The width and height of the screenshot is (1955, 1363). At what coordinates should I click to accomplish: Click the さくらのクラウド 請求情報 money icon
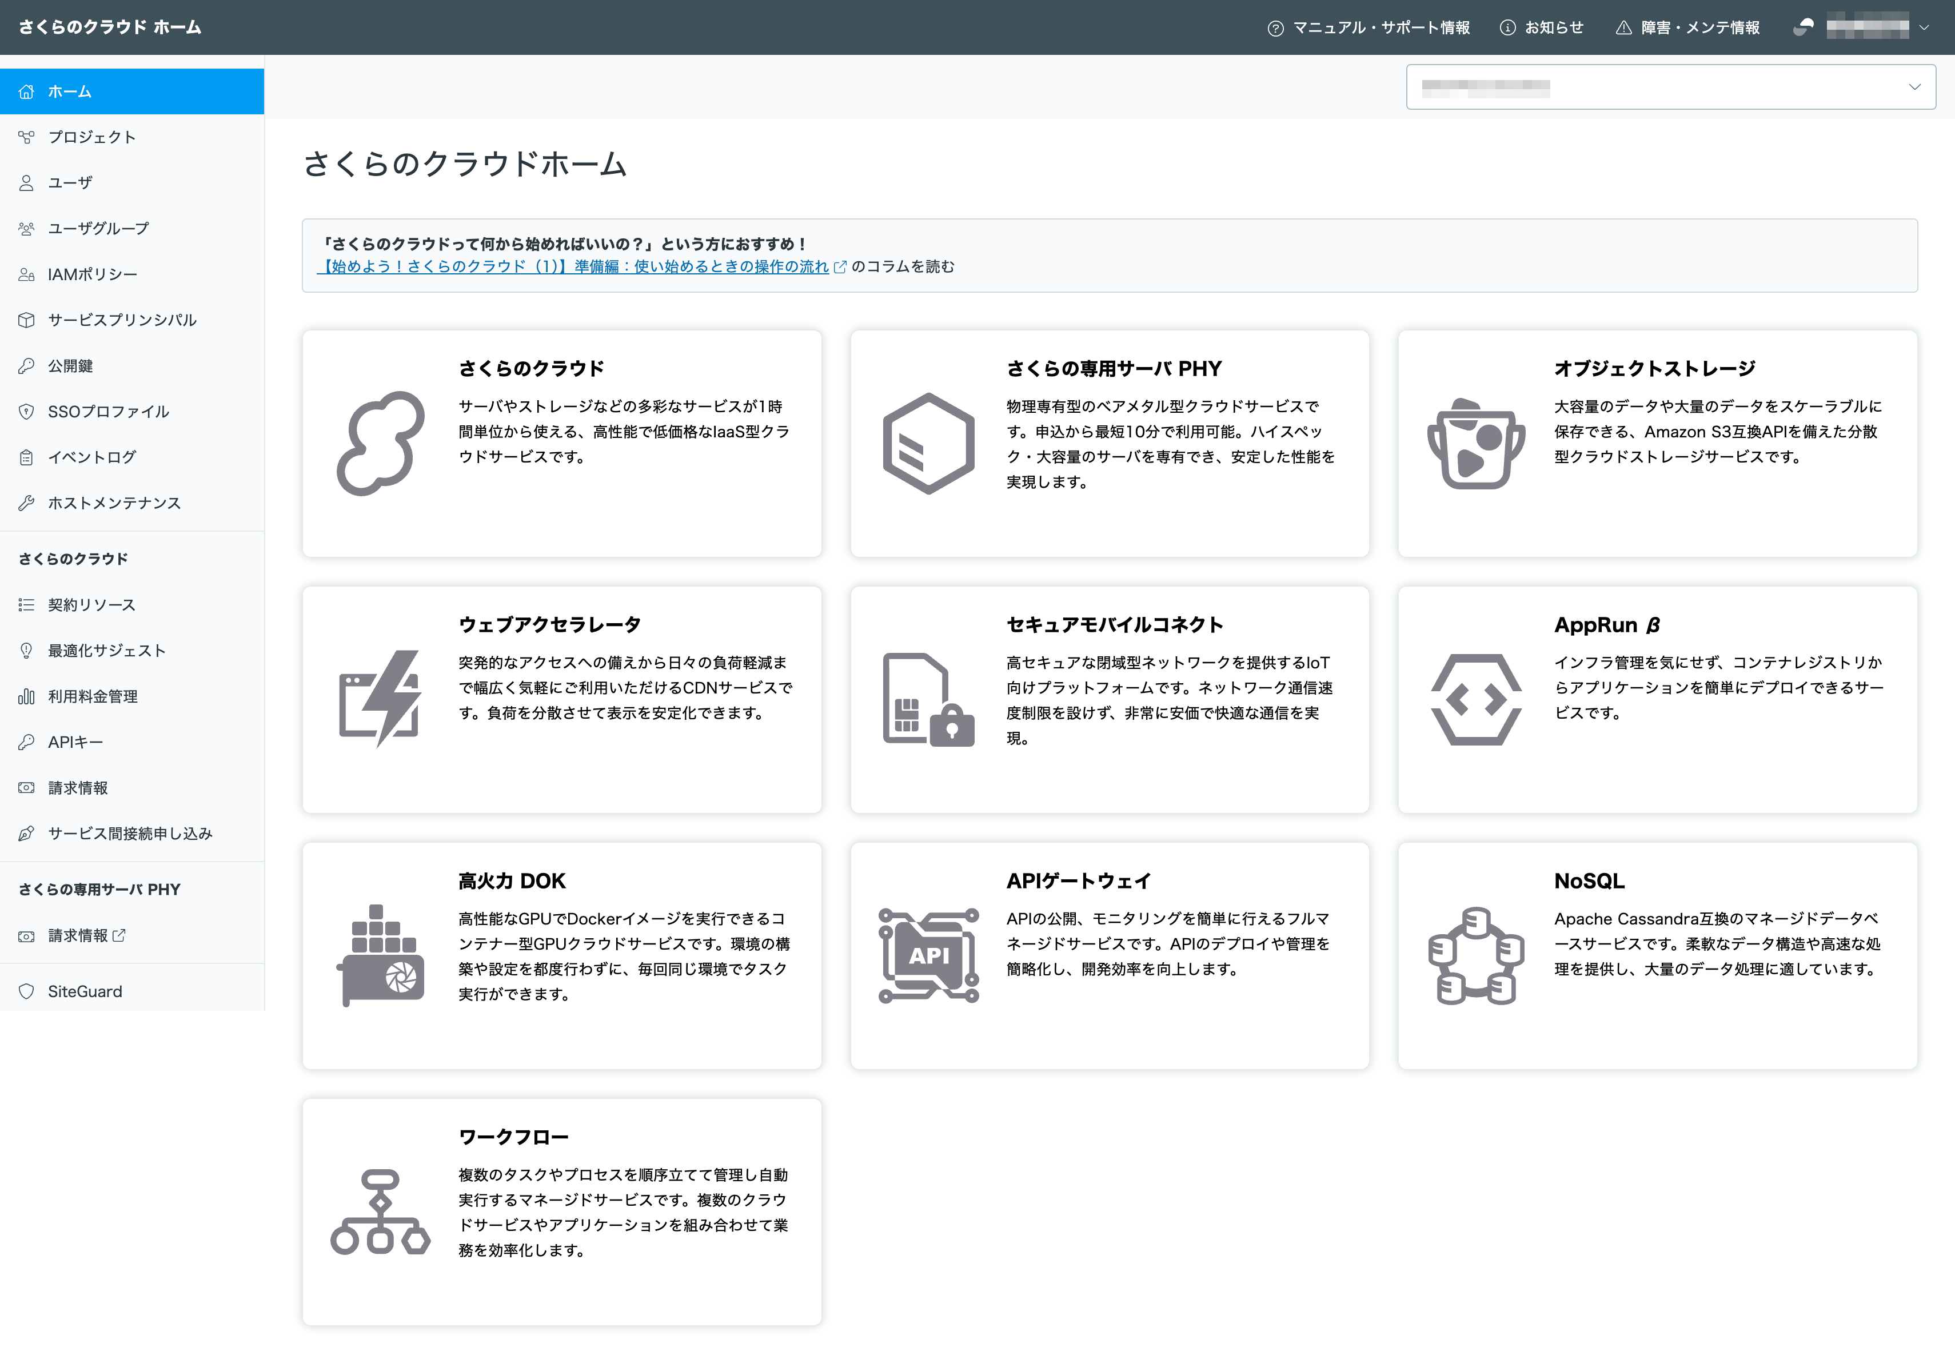[x=26, y=788]
